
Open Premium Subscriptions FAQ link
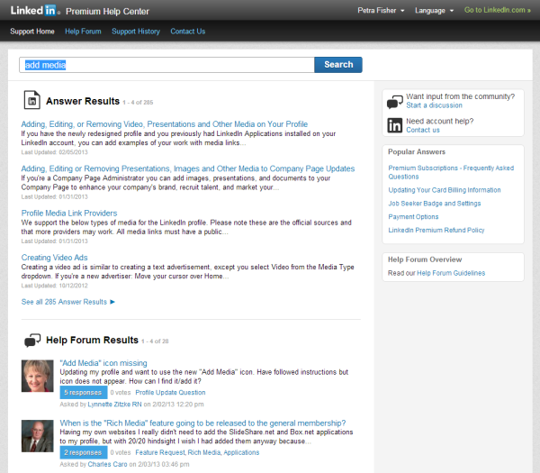tap(451, 172)
